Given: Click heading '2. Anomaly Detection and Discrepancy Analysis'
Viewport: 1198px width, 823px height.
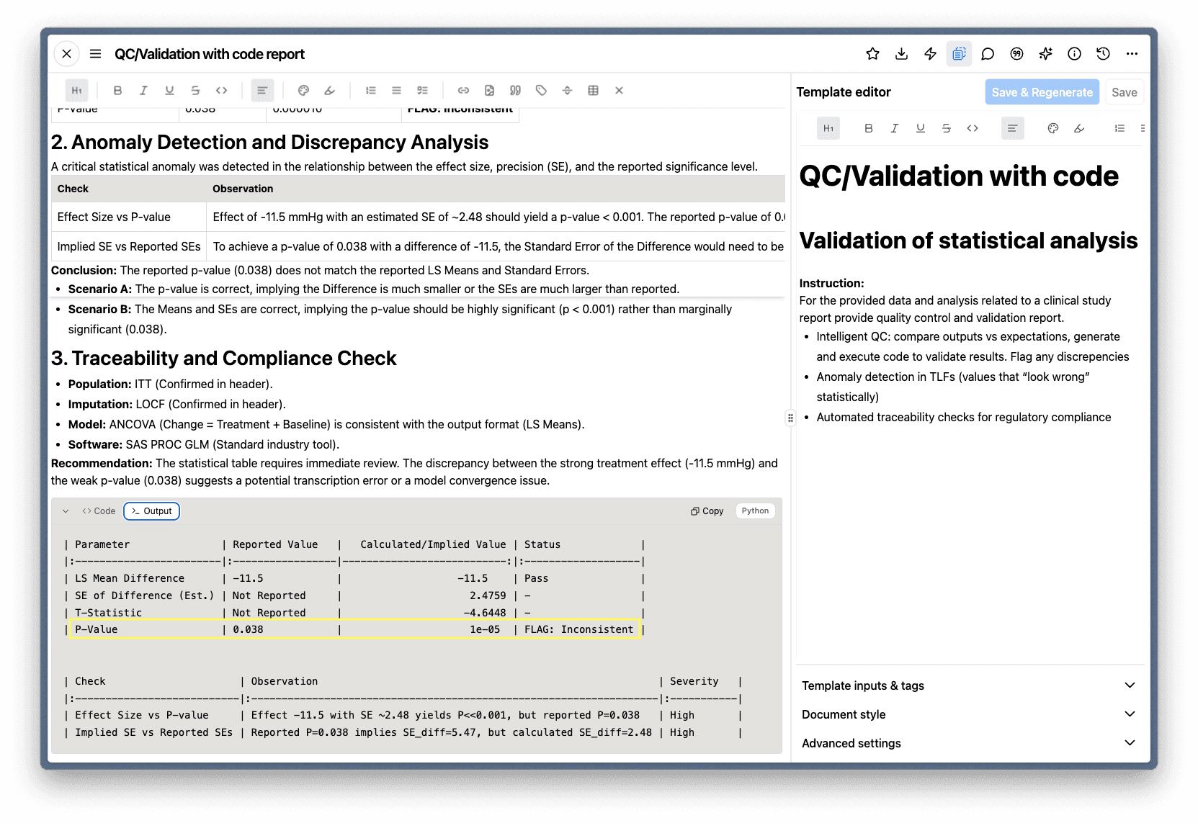Looking at the screenshot, I should click(x=269, y=142).
